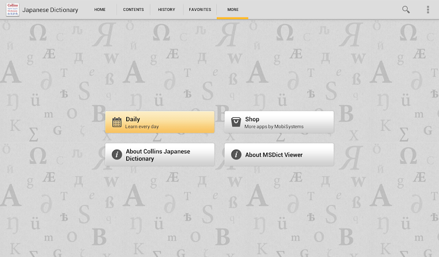This screenshot has height=257, width=439.
Task: Click the Learn every day subtitle
Action: 142,127
